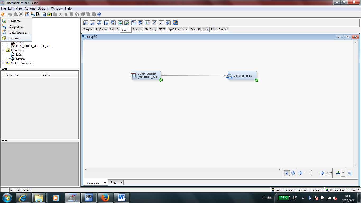This screenshot has height=203, width=361.
Task: Switch to the Sample tab
Action: click(x=88, y=29)
